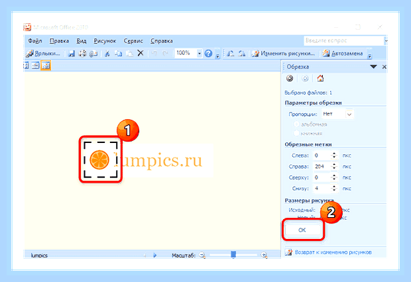The image size is (411, 282).
Task: Rotate the picture right via toolbar icon
Action: pyautogui.click(x=242, y=54)
